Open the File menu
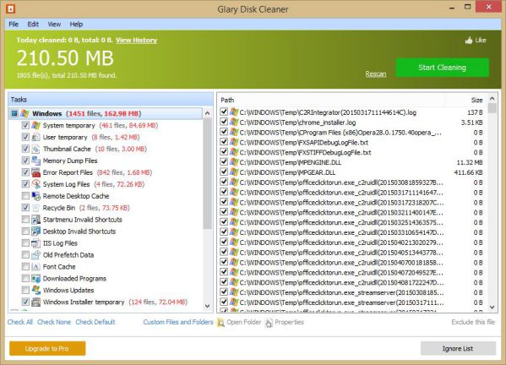Viewport: 506px width, 365px height. [x=14, y=25]
